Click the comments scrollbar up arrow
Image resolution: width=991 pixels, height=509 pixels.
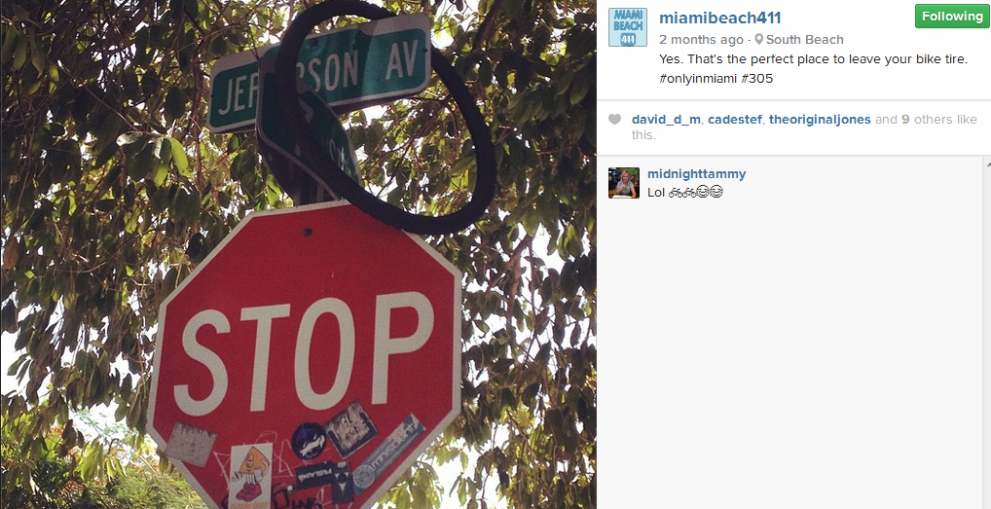(x=986, y=163)
